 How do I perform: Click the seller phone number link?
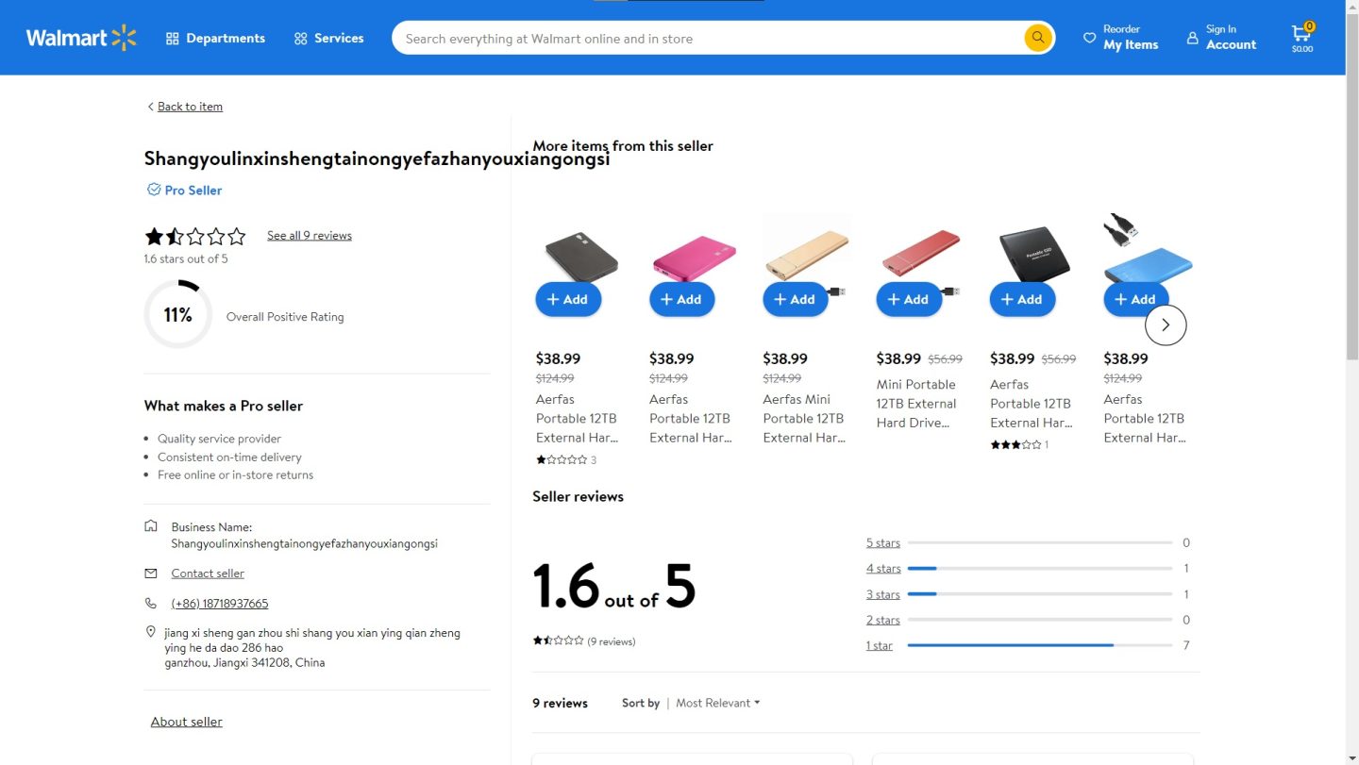[219, 604]
